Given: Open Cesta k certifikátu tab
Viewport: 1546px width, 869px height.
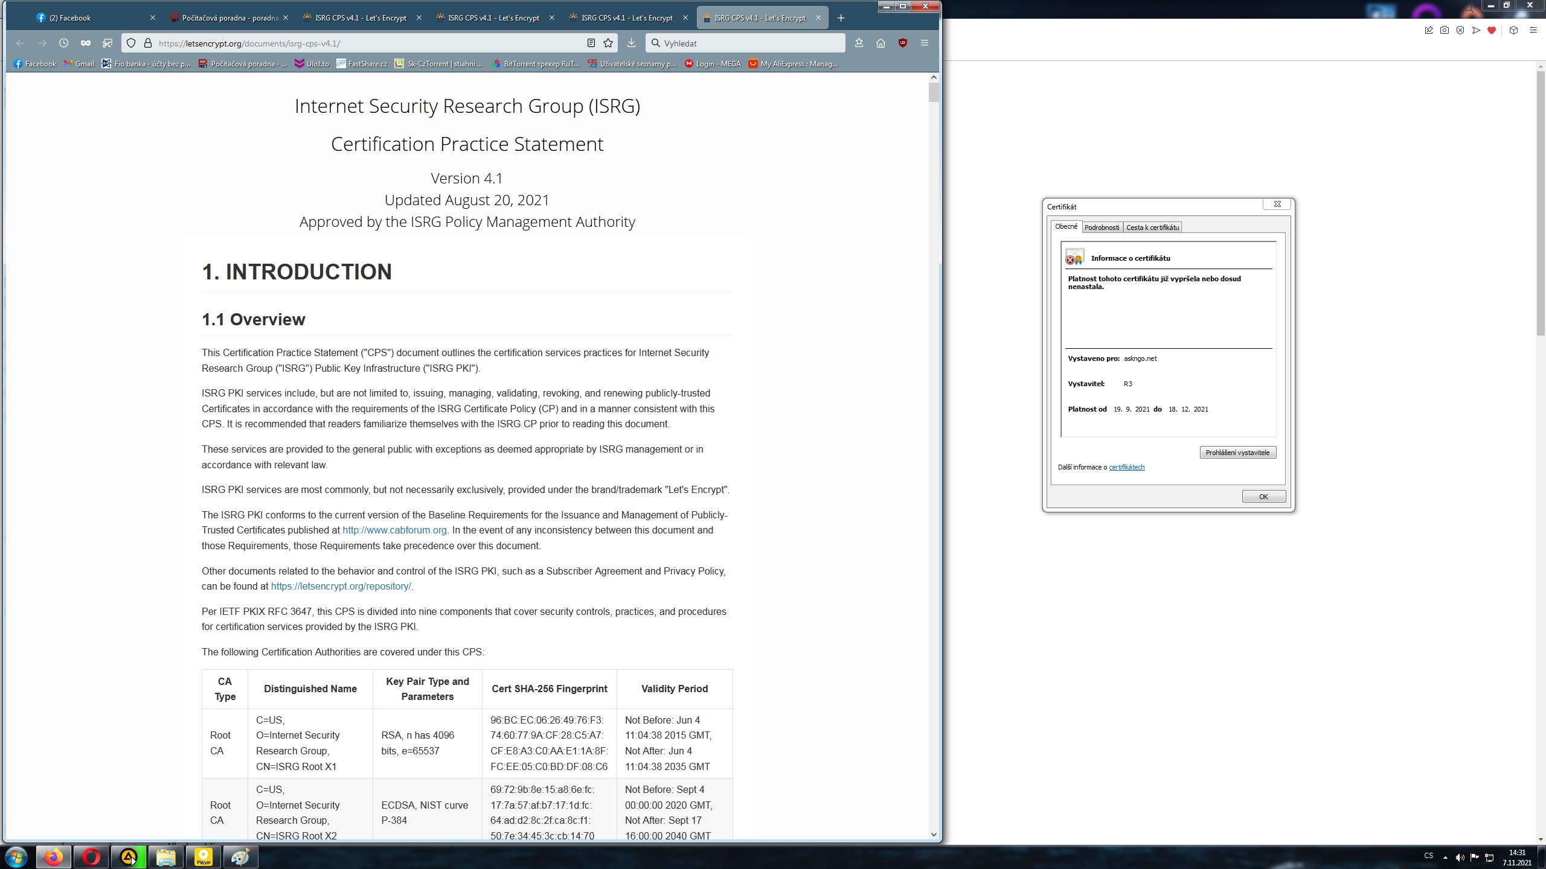Looking at the screenshot, I should (x=1152, y=228).
